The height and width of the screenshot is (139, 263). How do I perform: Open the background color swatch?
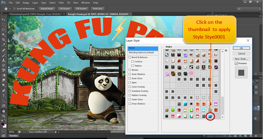click(5, 126)
